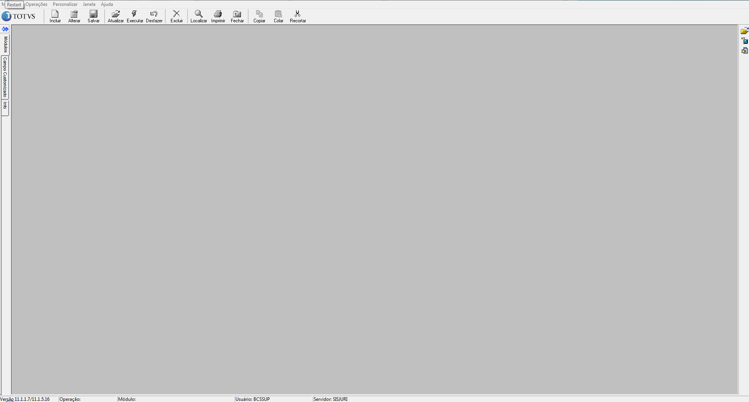Click the Imprimir printer icon

pyautogui.click(x=218, y=16)
